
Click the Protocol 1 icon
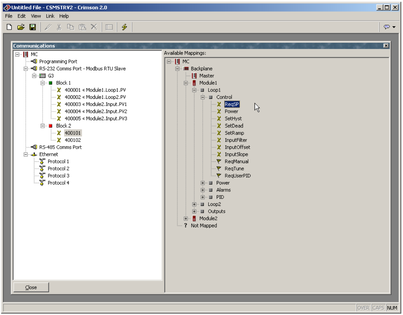(42, 161)
